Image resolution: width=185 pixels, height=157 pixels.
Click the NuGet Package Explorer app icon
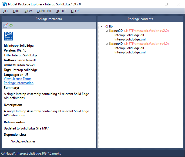pos(5,4)
